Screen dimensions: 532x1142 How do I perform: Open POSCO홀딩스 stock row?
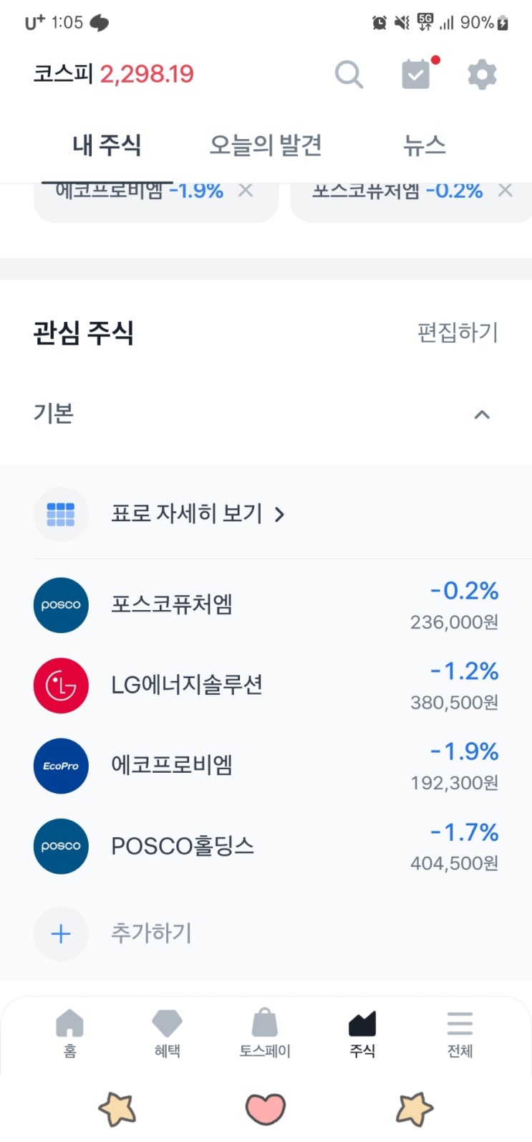click(266, 846)
